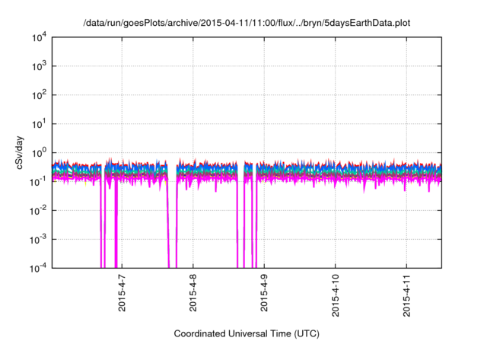Select the cSv/day y-axis label

[x=20, y=152]
